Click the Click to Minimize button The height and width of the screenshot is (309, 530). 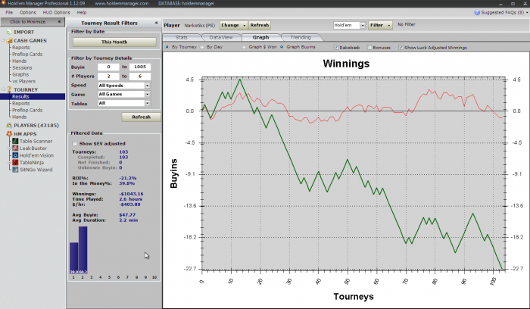33,22
